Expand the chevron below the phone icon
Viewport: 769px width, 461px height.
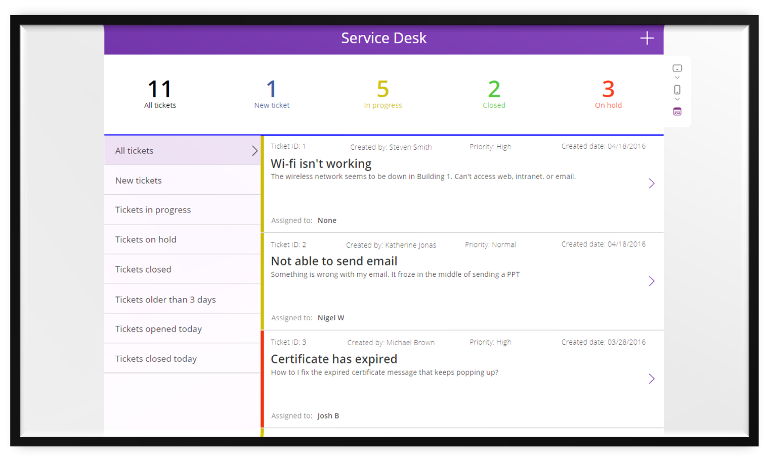677,100
